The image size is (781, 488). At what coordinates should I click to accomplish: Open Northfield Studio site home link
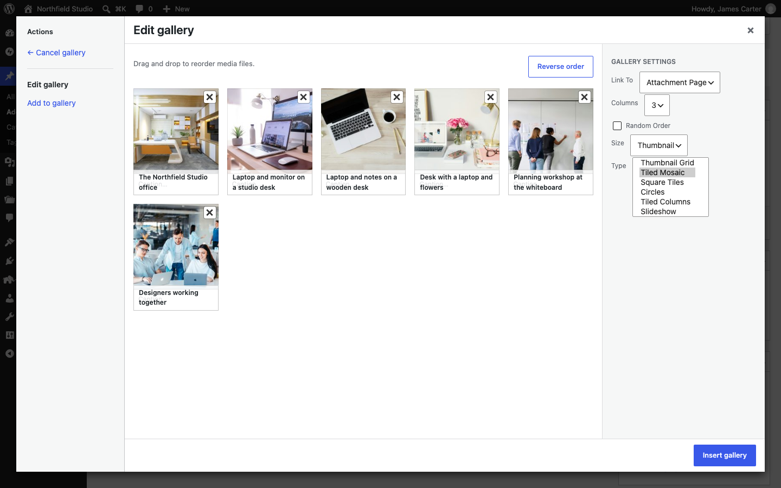tap(59, 9)
